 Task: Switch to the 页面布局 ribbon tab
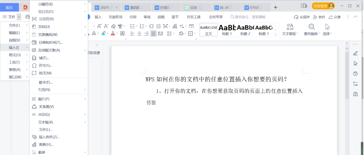tap(116, 17)
